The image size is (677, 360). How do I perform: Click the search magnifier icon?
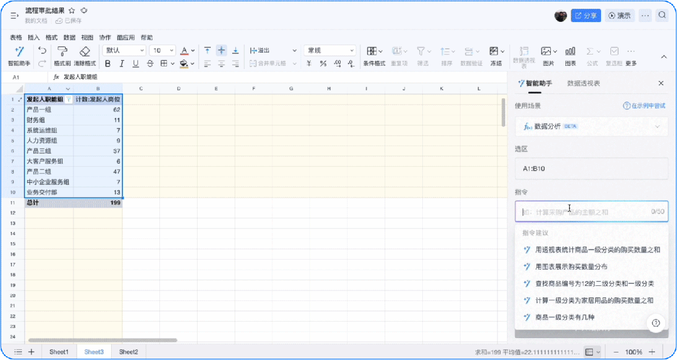(662, 16)
